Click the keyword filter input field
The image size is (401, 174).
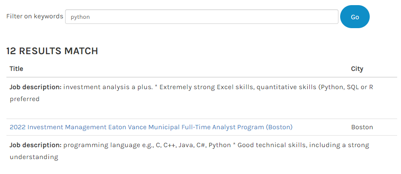(x=201, y=17)
